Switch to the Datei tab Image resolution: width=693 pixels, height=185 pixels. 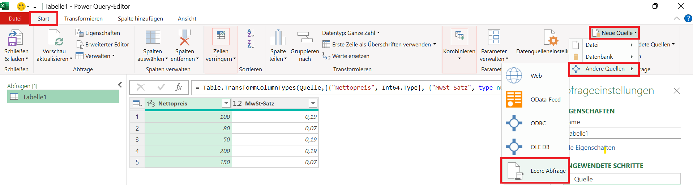[x=15, y=18]
